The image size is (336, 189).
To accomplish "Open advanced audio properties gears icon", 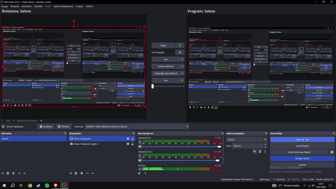I will [x=139, y=173].
